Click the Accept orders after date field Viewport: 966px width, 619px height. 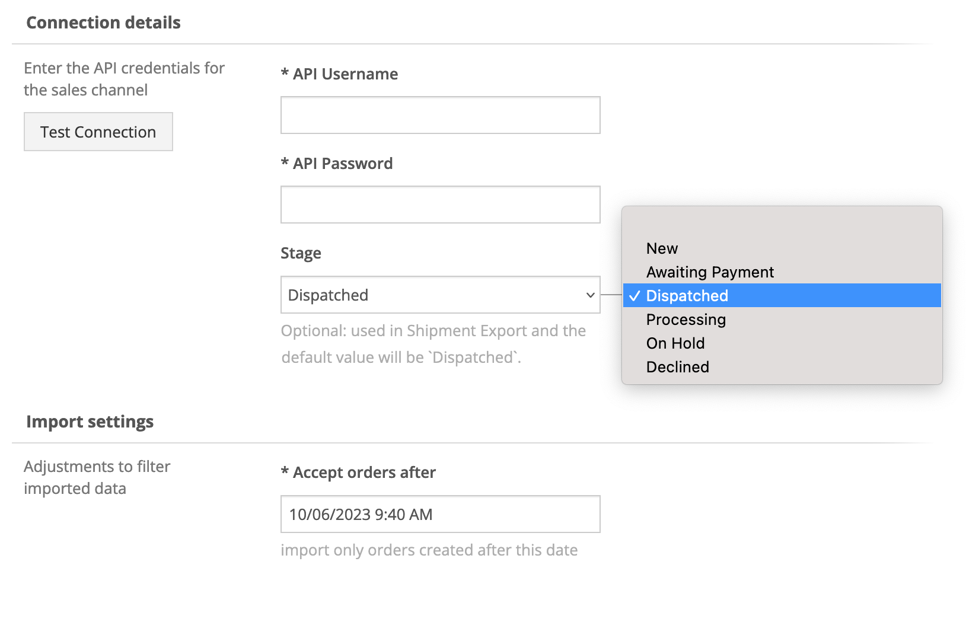pos(440,514)
